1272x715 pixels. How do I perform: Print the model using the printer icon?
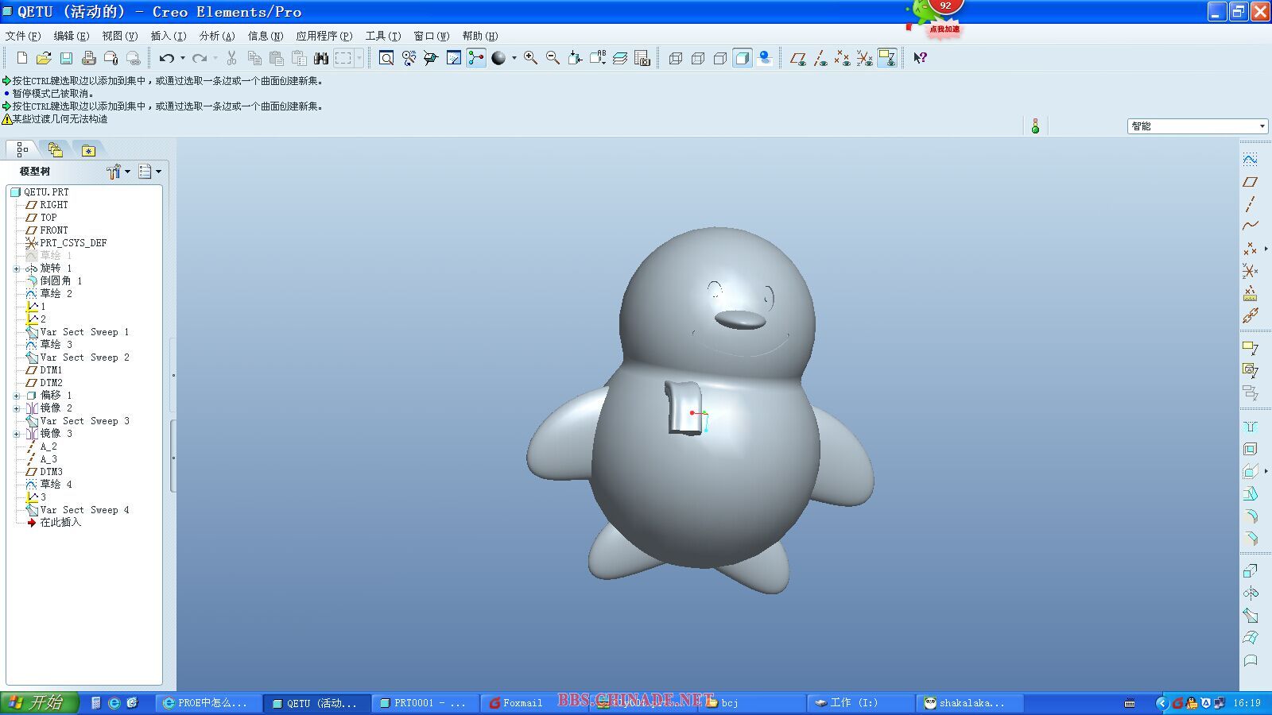coord(89,58)
